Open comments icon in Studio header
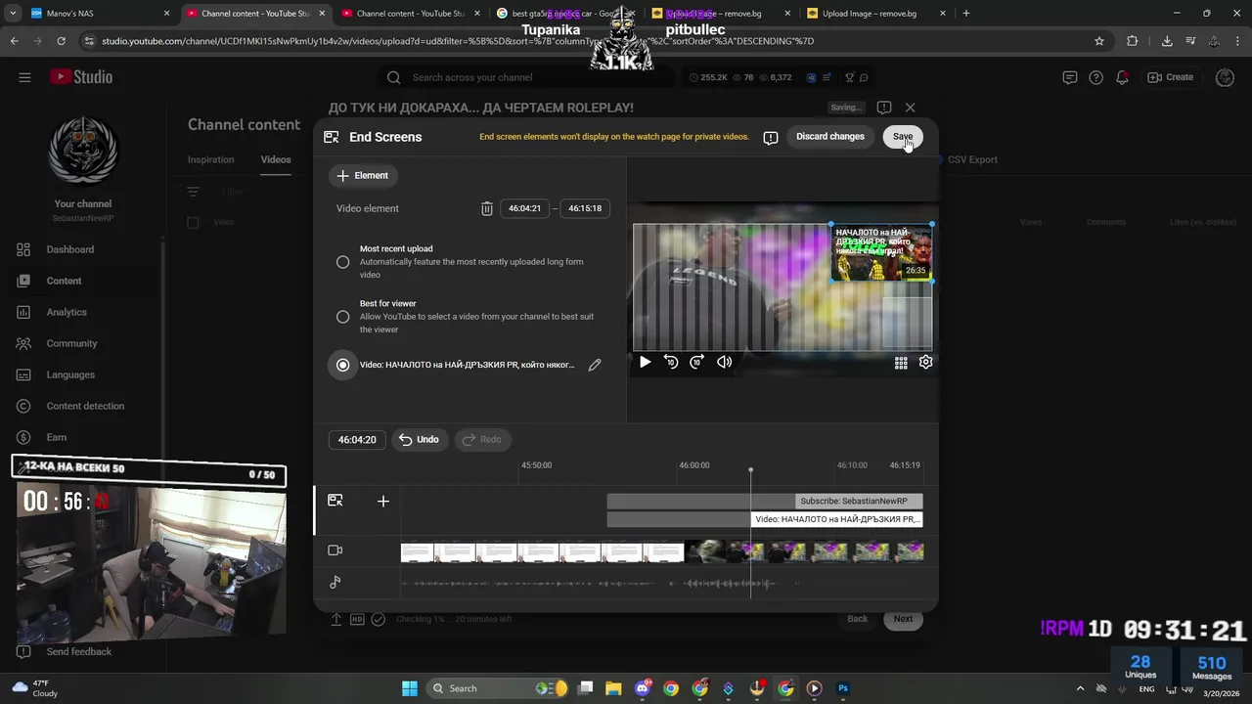The image size is (1252, 704). point(1069,77)
